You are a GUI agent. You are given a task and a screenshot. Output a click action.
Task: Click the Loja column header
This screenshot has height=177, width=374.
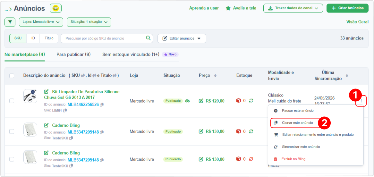(134, 75)
